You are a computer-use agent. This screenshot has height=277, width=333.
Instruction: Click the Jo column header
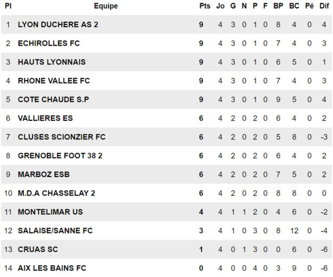tap(220, 6)
